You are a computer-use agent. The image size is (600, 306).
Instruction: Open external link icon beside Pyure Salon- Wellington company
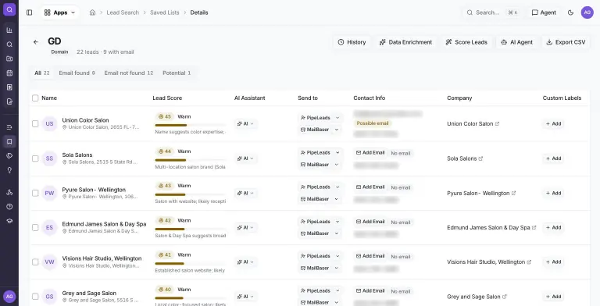click(513, 193)
